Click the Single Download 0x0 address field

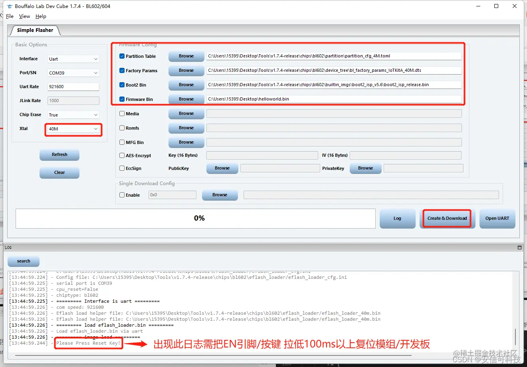point(172,195)
